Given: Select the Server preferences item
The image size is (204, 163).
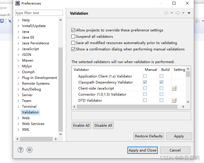Looking at the screenshot, I should point(27,95).
